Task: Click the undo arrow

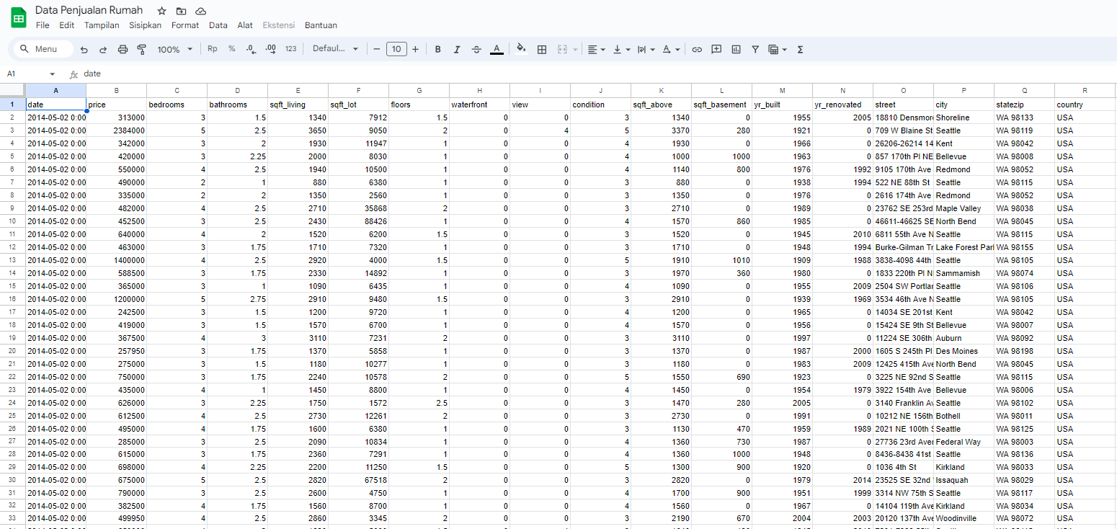Action: pos(84,49)
